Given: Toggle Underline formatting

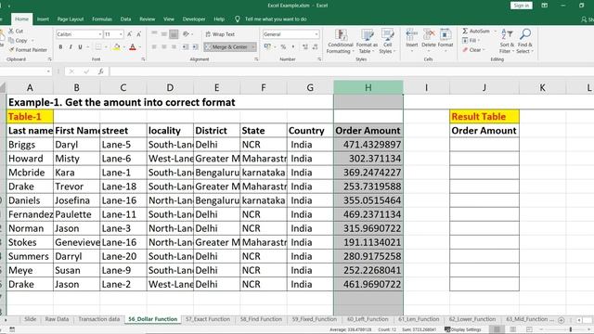Looking at the screenshot, I should click(80, 47).
